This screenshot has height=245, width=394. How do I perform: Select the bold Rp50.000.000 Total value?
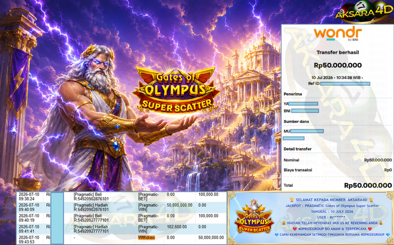click(x=368, y=185)
